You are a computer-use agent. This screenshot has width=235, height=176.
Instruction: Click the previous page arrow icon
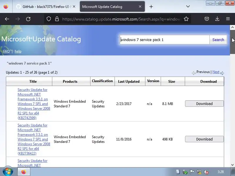[194, 73]
